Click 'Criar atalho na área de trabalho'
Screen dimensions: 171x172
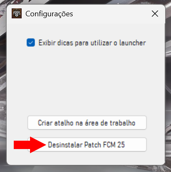87,123
